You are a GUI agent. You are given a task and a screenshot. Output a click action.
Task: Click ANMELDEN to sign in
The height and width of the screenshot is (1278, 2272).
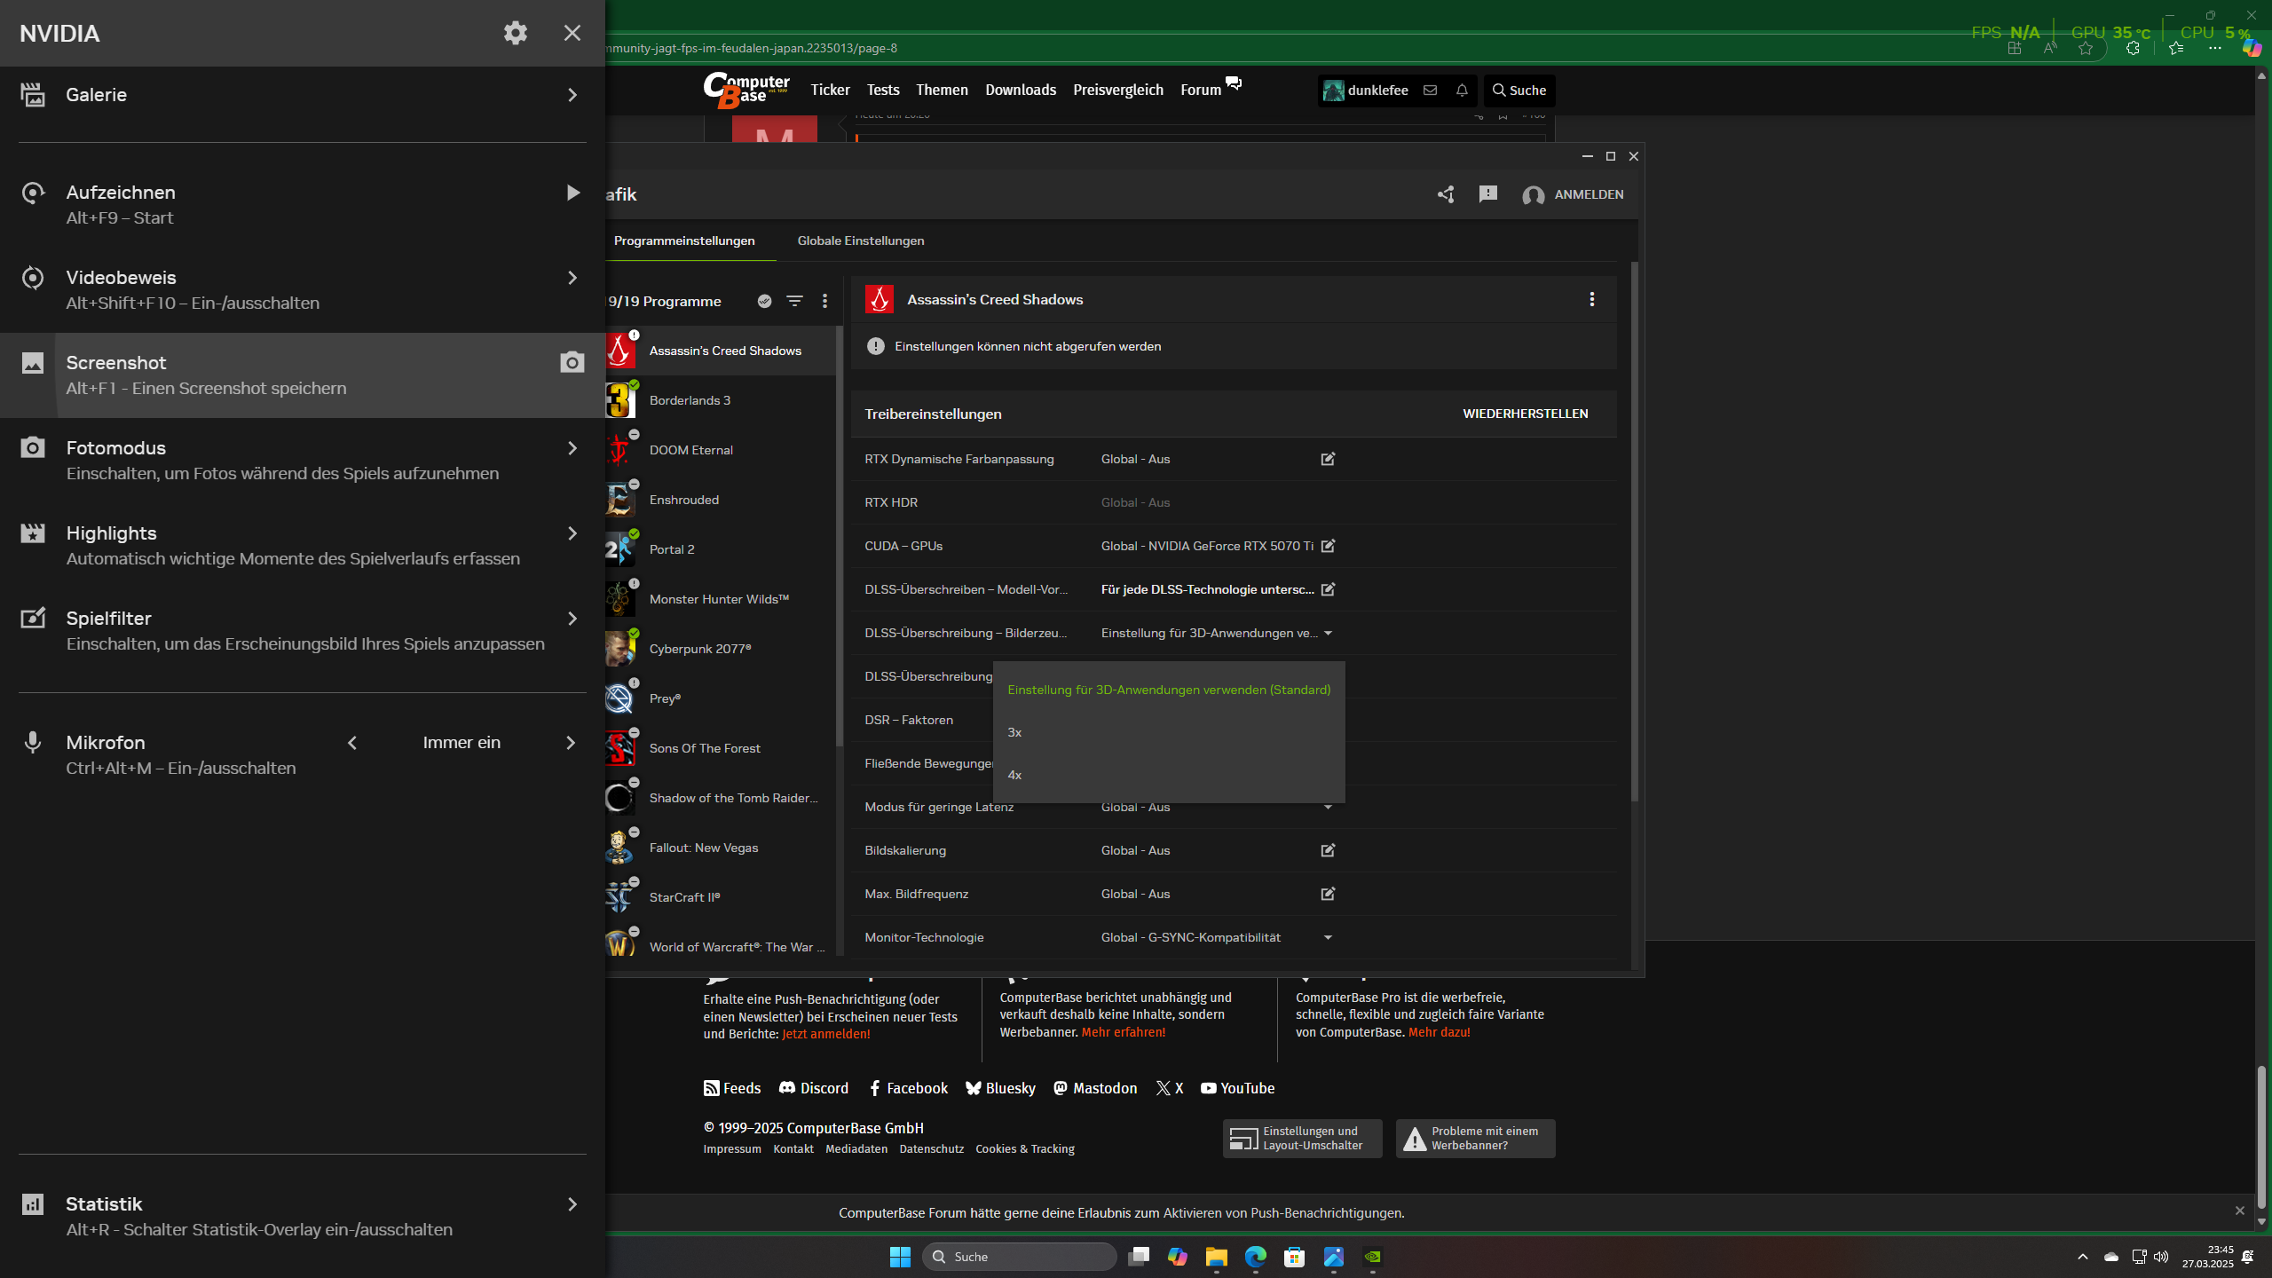pyautogui.click(x=1588, y=194)
